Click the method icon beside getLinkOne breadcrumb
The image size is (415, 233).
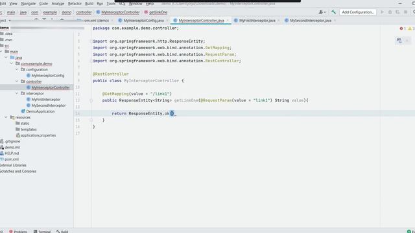146,12
